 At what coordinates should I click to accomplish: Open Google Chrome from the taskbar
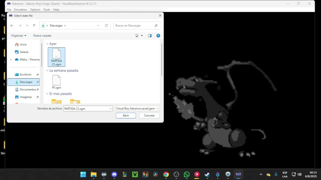(x=166, y=174)
